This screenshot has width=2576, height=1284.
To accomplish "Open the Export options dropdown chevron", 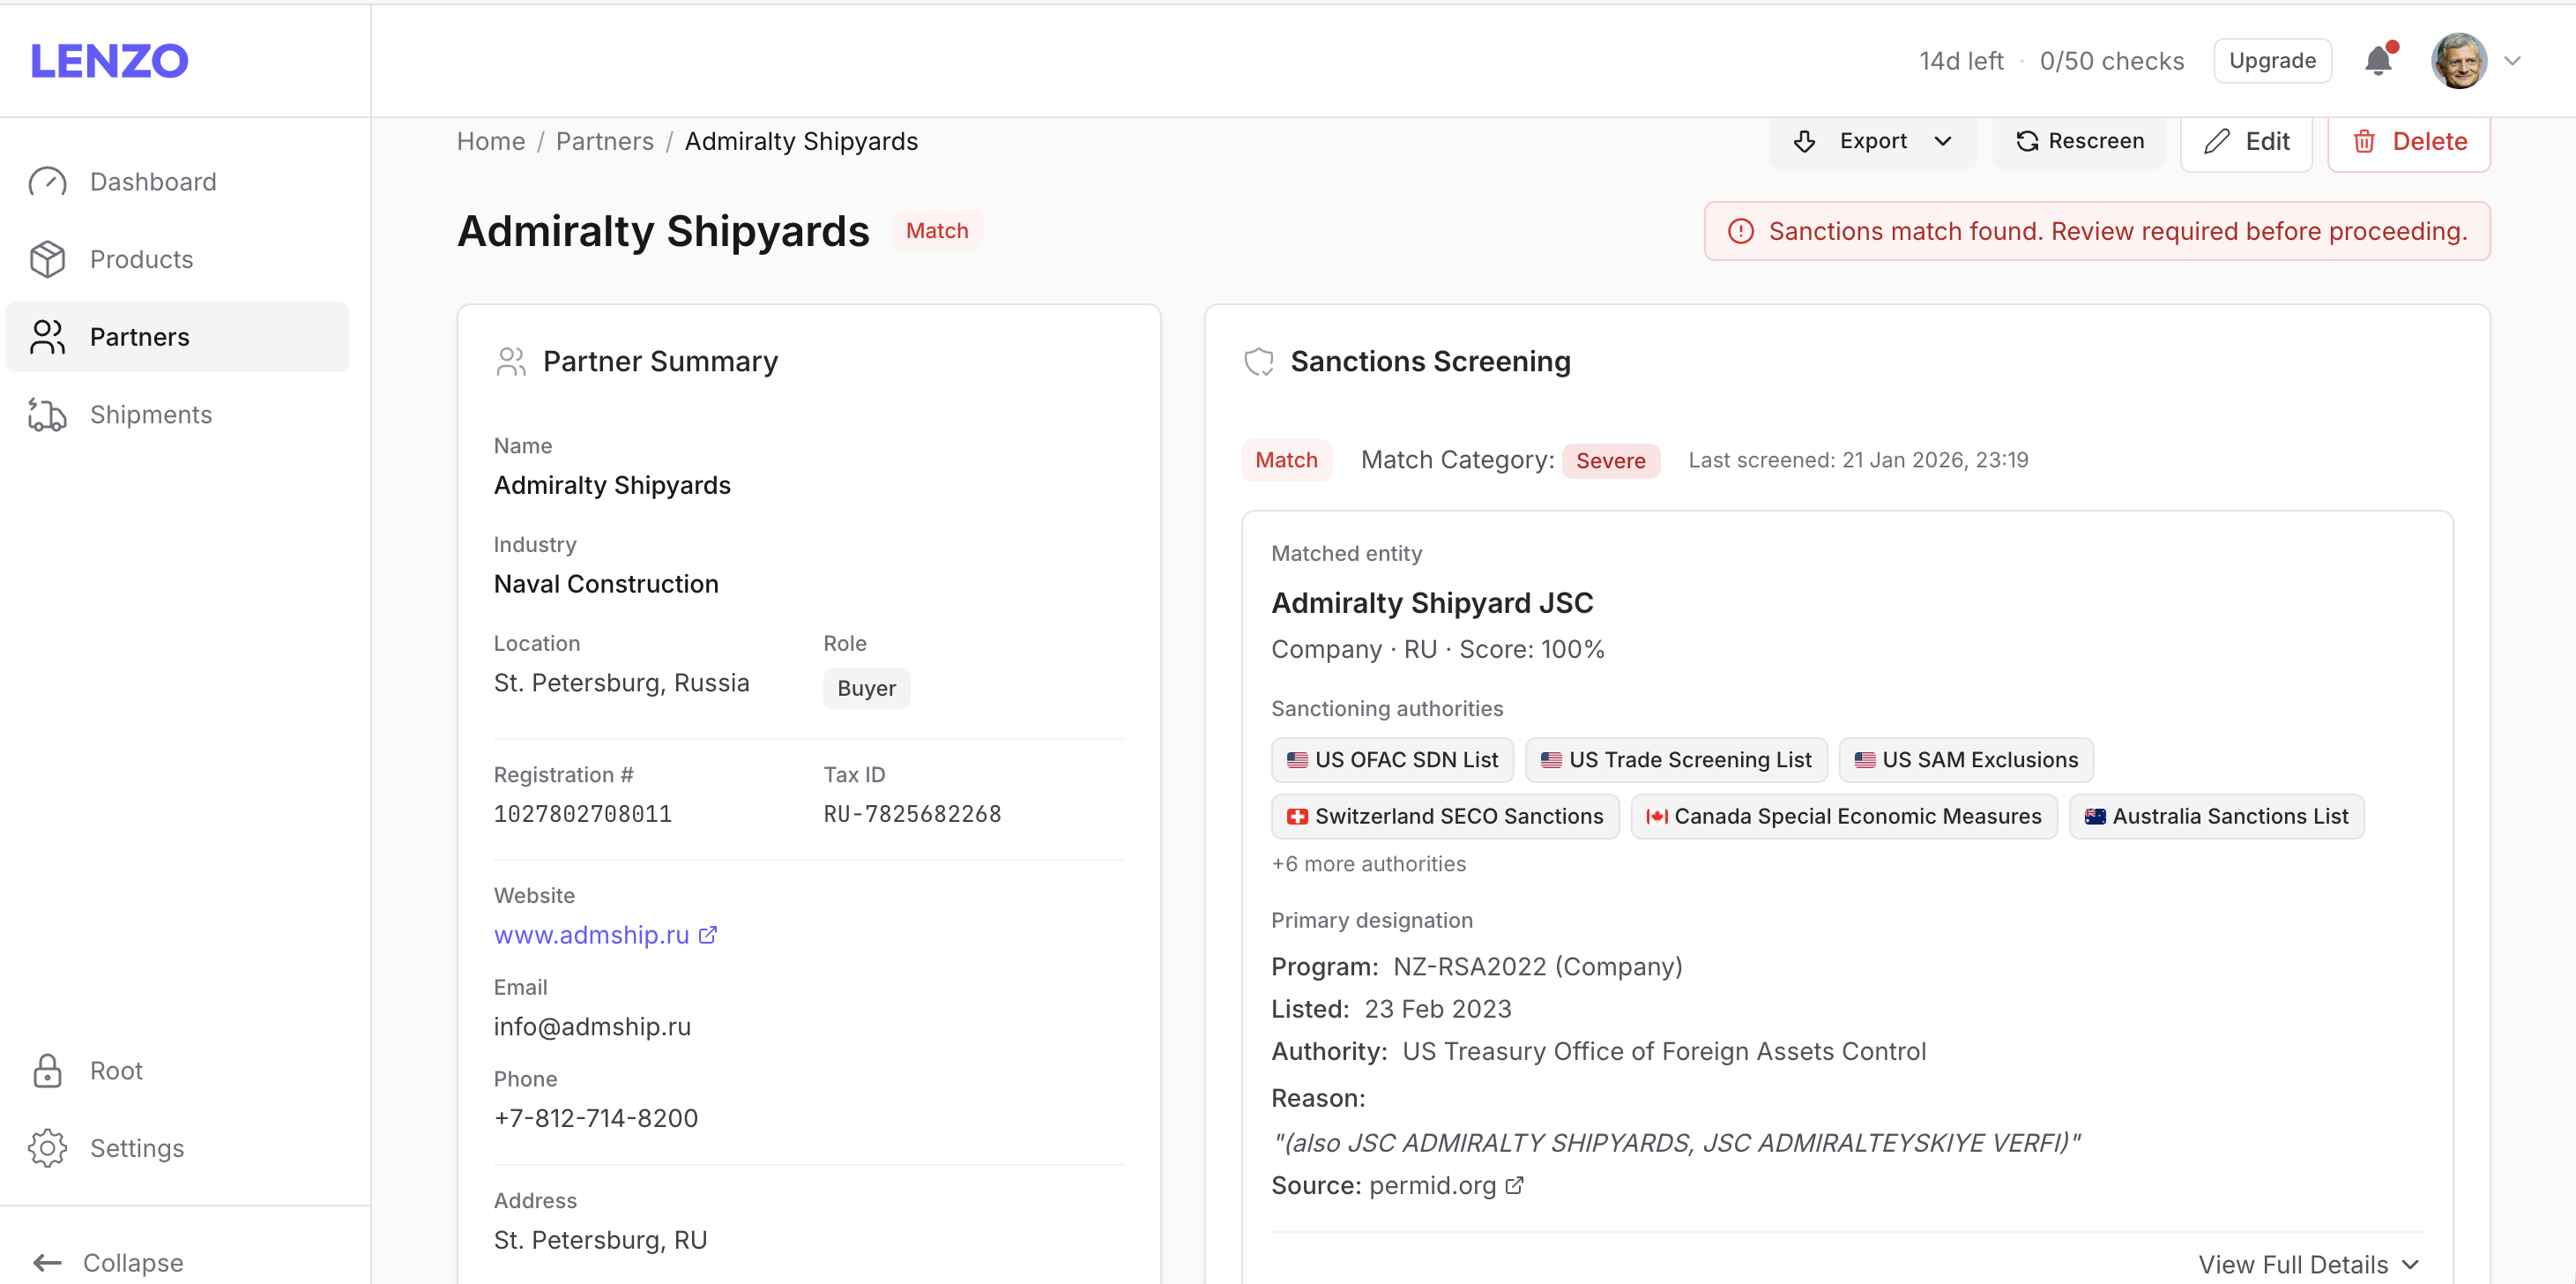I will click(1941, 141).
